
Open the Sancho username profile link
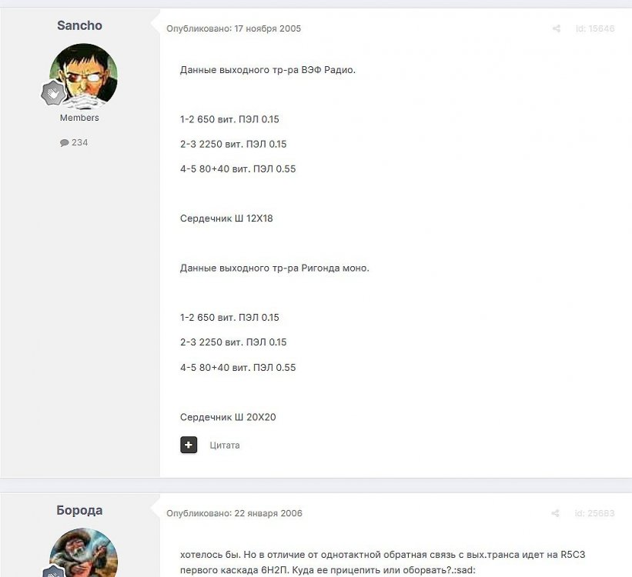[x=79, y=25]
